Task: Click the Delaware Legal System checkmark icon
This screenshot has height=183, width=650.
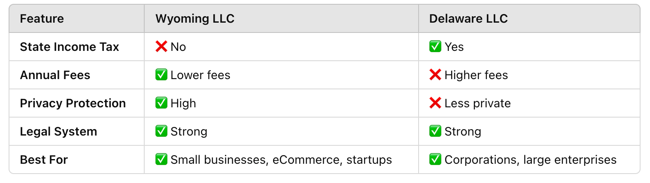Action: 435,131
